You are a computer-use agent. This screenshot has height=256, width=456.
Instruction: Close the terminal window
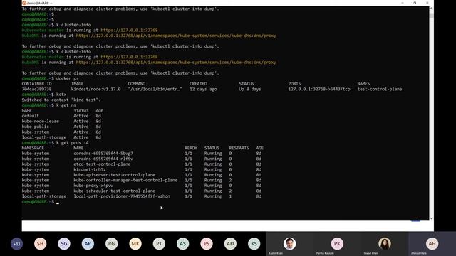(427, 3)
